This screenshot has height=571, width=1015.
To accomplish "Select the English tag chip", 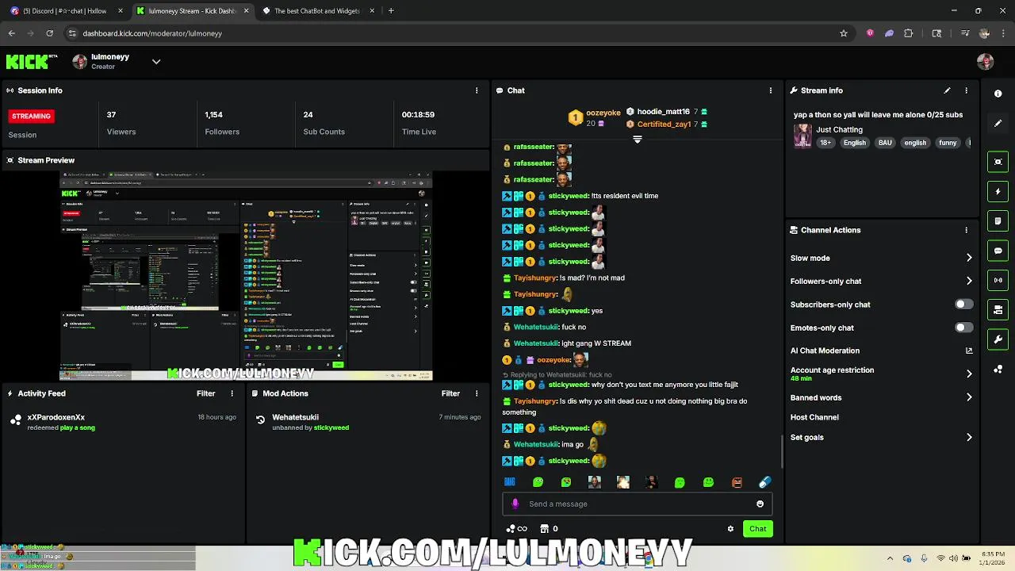I will coord(854,143).
